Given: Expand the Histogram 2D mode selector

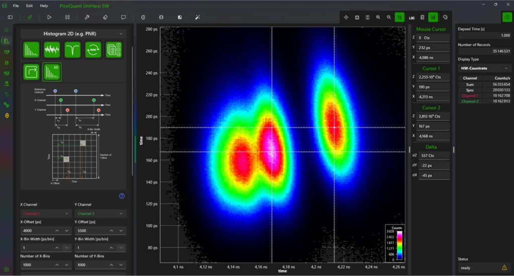Looking at the screenshot, I should 73,34.
